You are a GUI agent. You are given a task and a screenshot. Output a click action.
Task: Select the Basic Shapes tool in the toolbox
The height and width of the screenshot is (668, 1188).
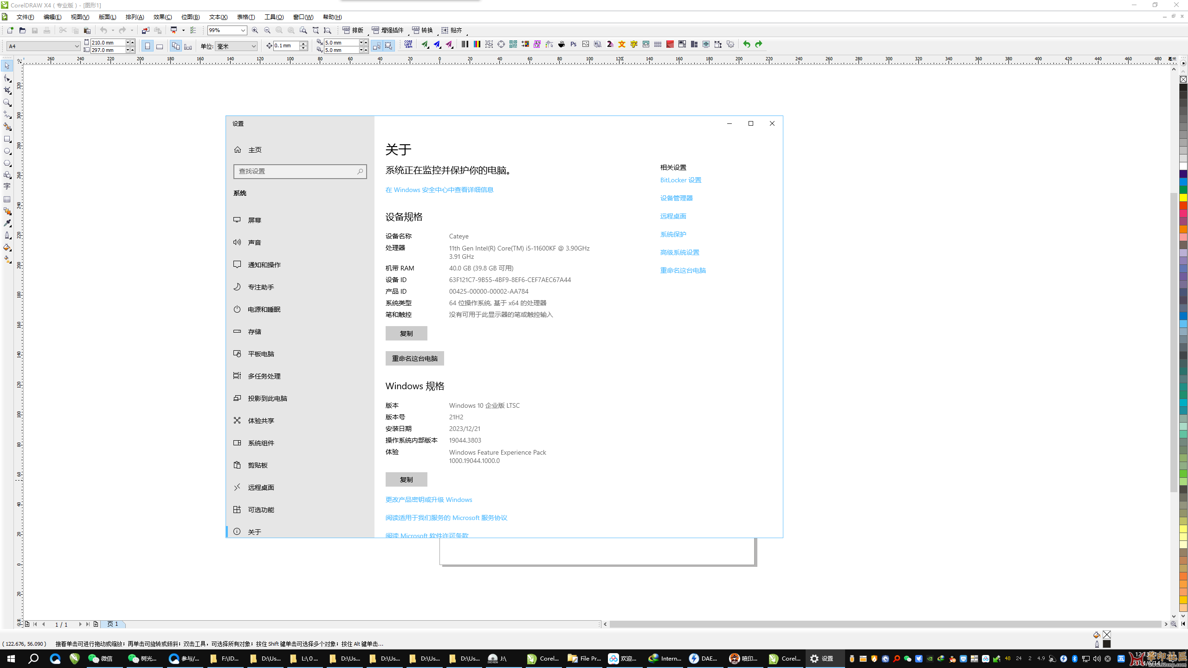(x=7, y=175)
